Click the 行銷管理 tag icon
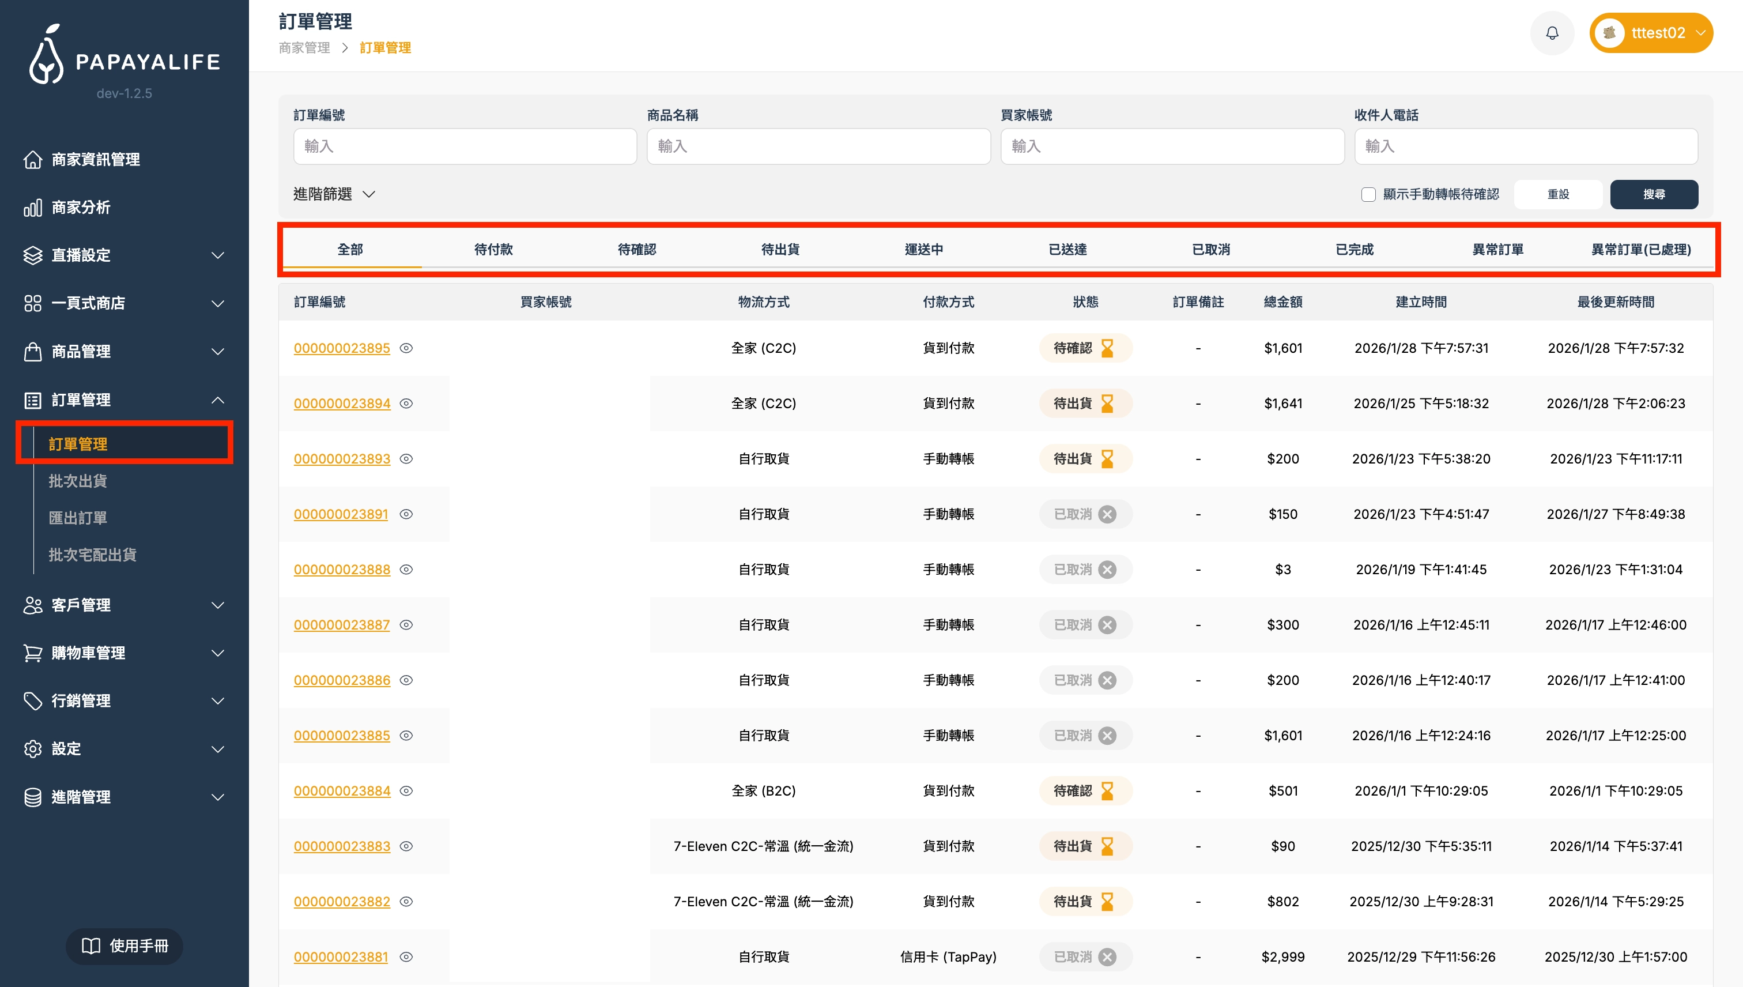 point(32,701)
